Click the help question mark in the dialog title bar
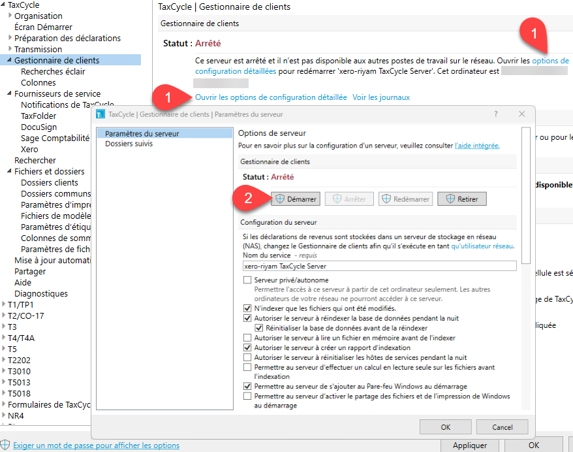Viewport: 573px width, 452px height. point(496,114)
